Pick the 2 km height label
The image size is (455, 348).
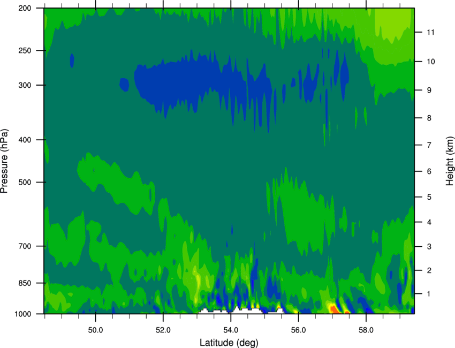pos(429,270)
